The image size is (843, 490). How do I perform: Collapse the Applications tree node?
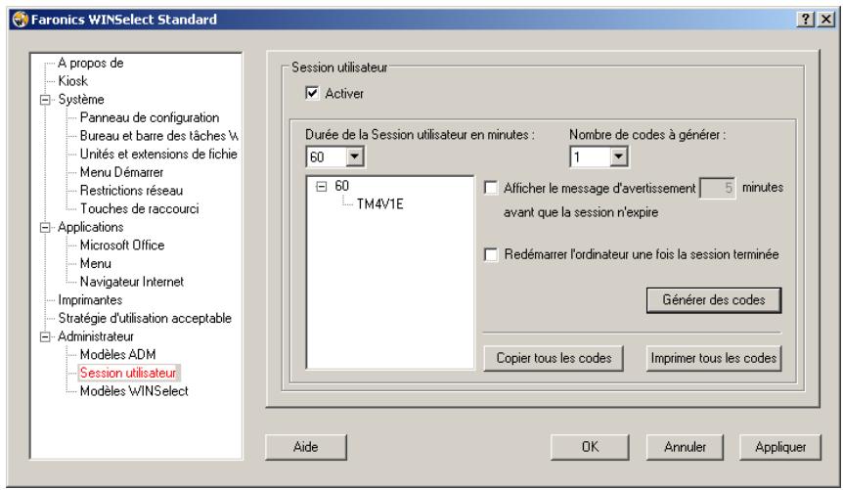46,228
